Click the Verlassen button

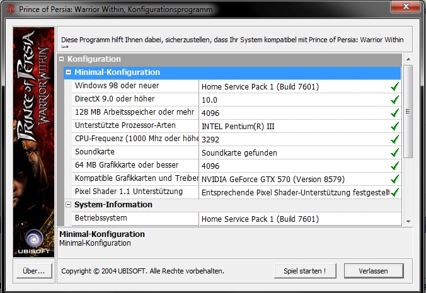tap(374, 271)
